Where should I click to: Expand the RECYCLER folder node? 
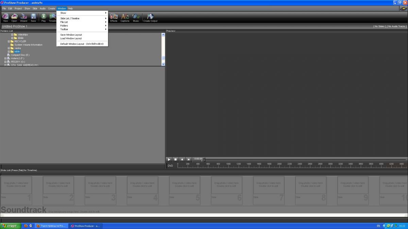pos(9,41)
